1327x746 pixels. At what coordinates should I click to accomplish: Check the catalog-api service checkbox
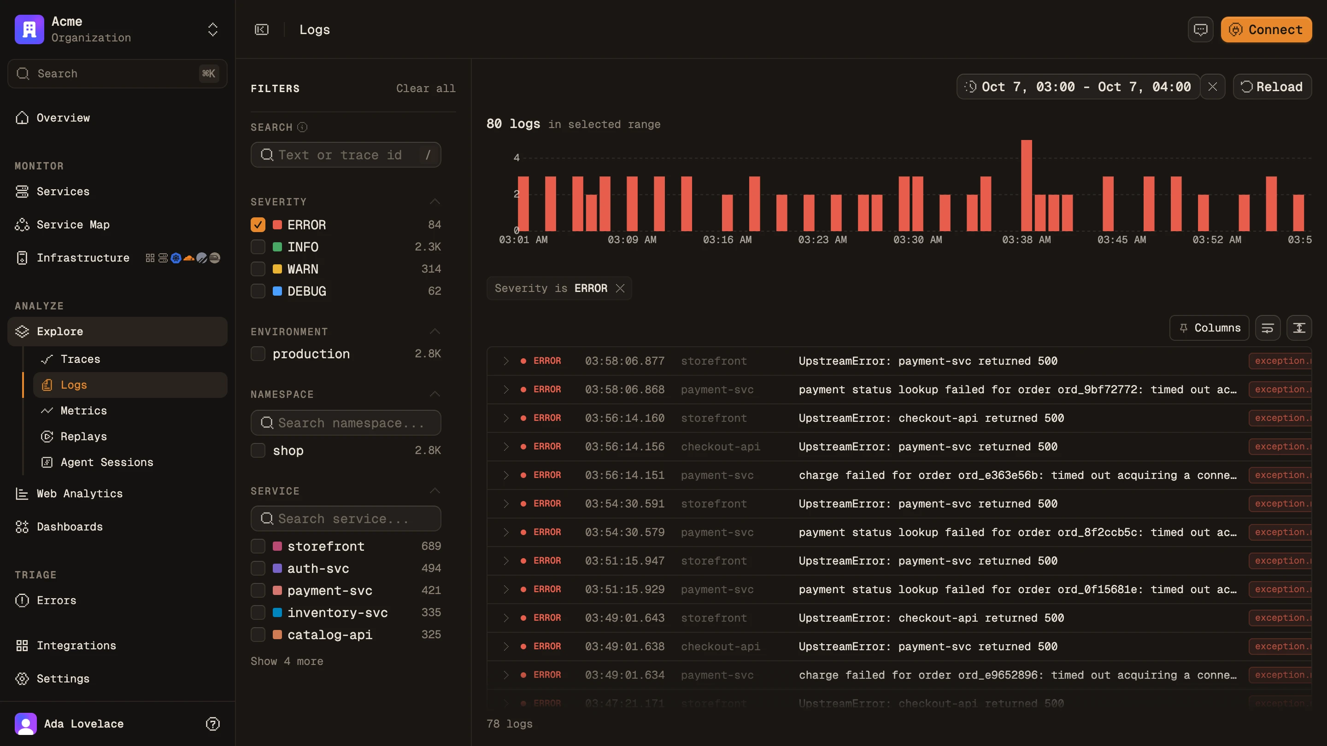258,635
